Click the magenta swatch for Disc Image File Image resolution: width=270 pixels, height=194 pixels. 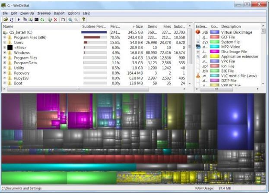point(215,51)
